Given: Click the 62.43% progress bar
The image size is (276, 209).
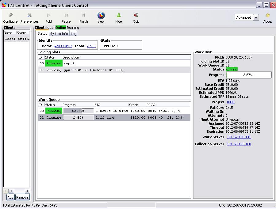Looking at the screenshot, I should (78, 111).
